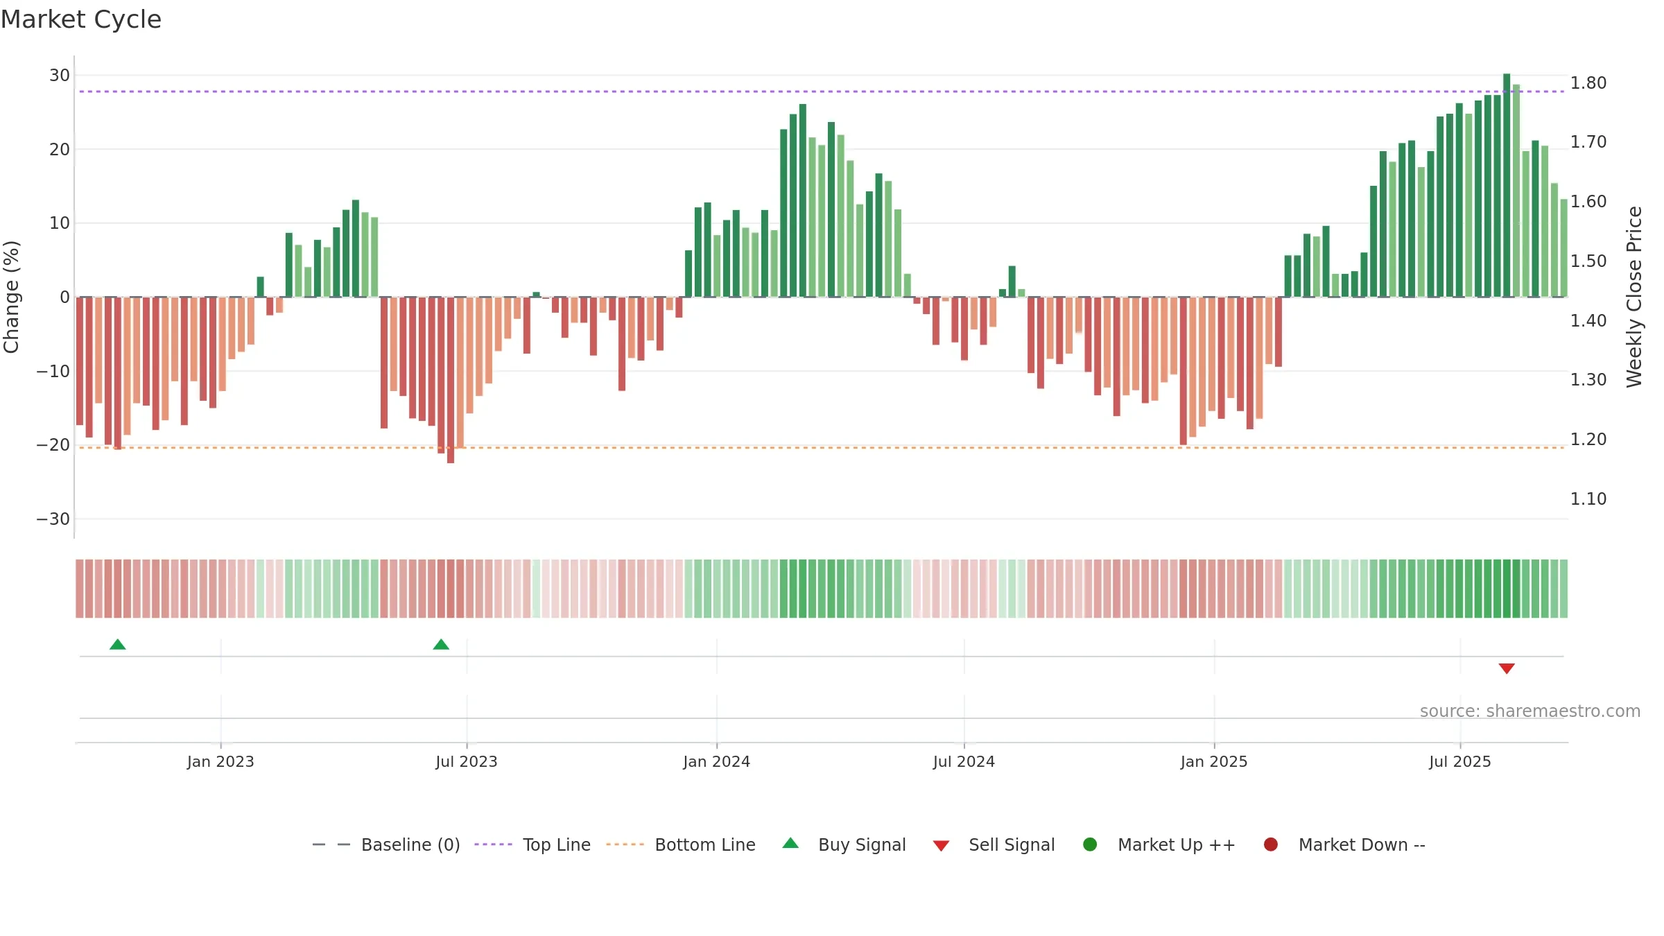Click the Jan 2025 axis label
Screen dimensions: 1664x936
[x=1214, y=762]
